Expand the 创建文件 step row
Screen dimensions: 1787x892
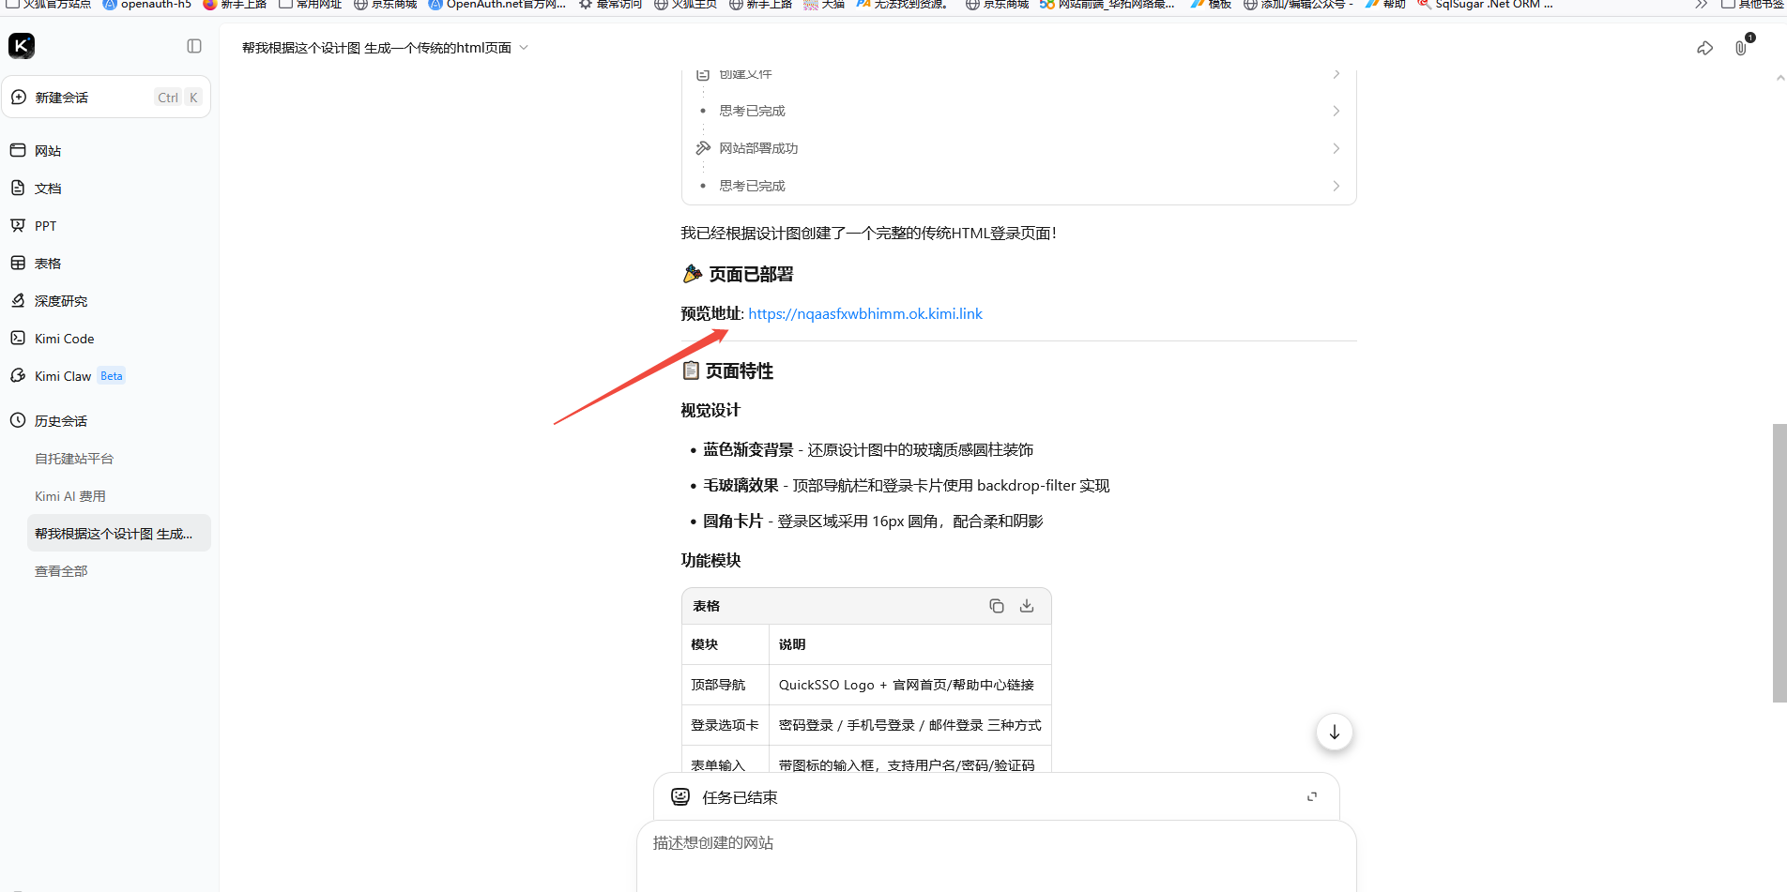point(1018,74)
